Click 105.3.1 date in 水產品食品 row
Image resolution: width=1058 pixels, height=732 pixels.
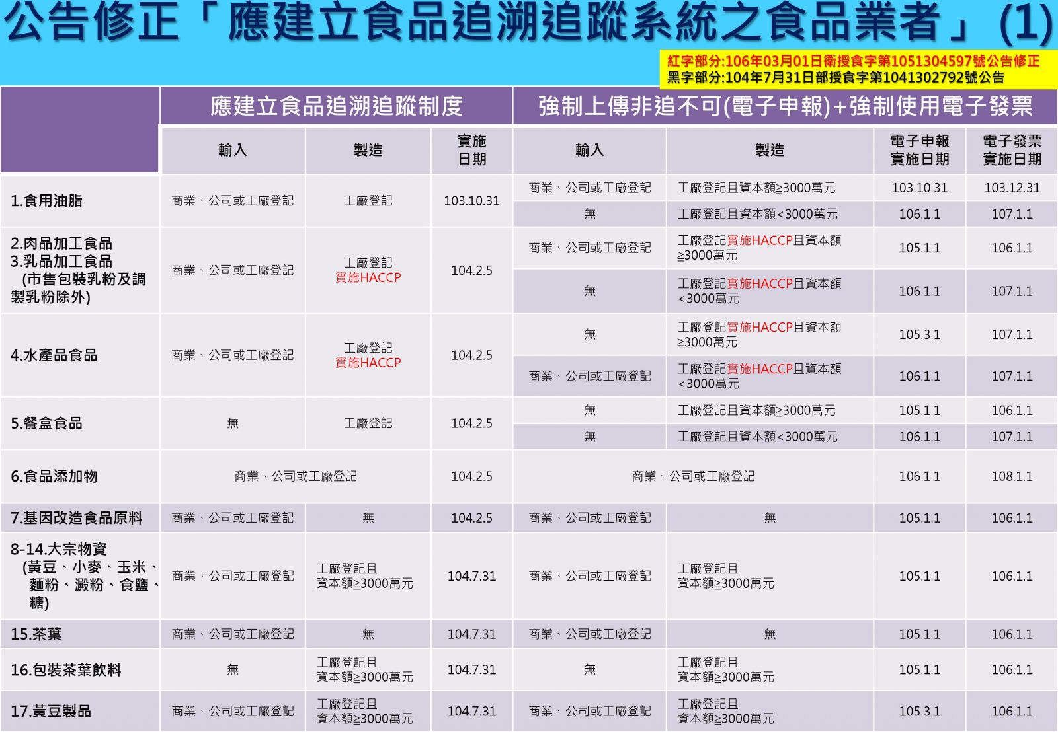point(919,335)
